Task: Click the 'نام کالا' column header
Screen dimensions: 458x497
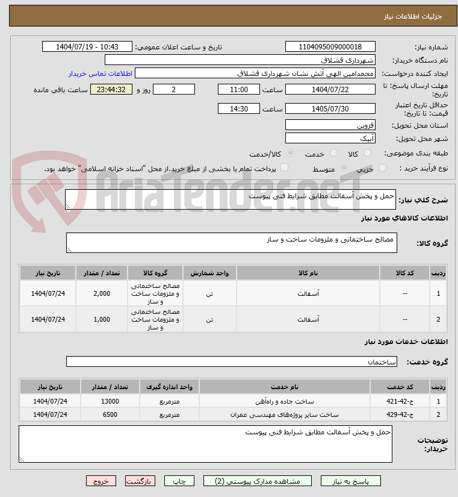Action: click(x=308, y=273)
